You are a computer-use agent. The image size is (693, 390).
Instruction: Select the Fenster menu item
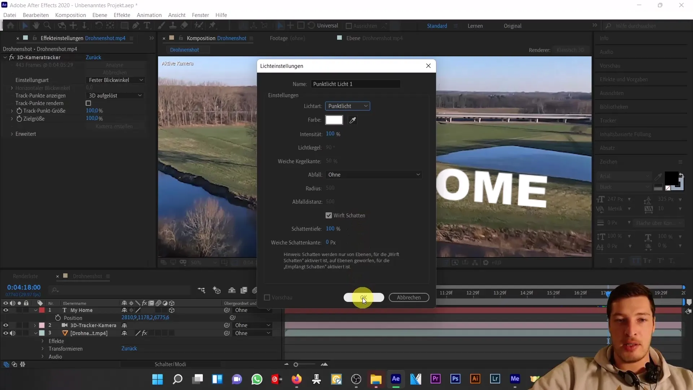coord(200,15)
